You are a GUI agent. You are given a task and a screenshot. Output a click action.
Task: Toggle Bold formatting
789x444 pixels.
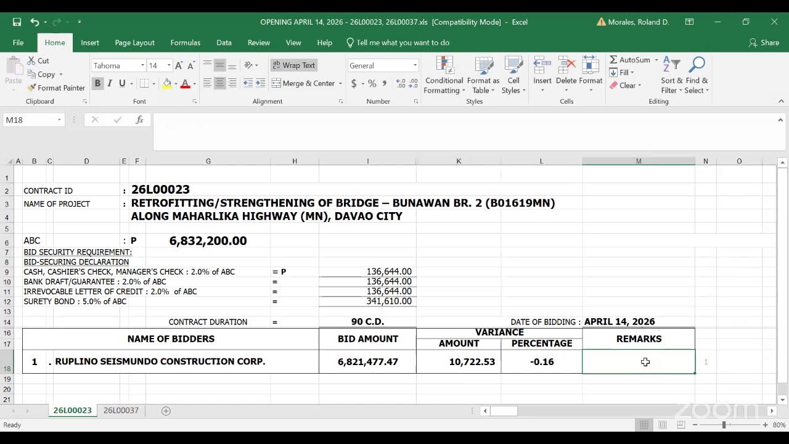pyautogui.click(x=97, y=83)
